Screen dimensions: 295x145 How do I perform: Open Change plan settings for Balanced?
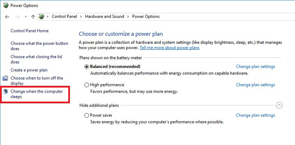pos(256,66)
